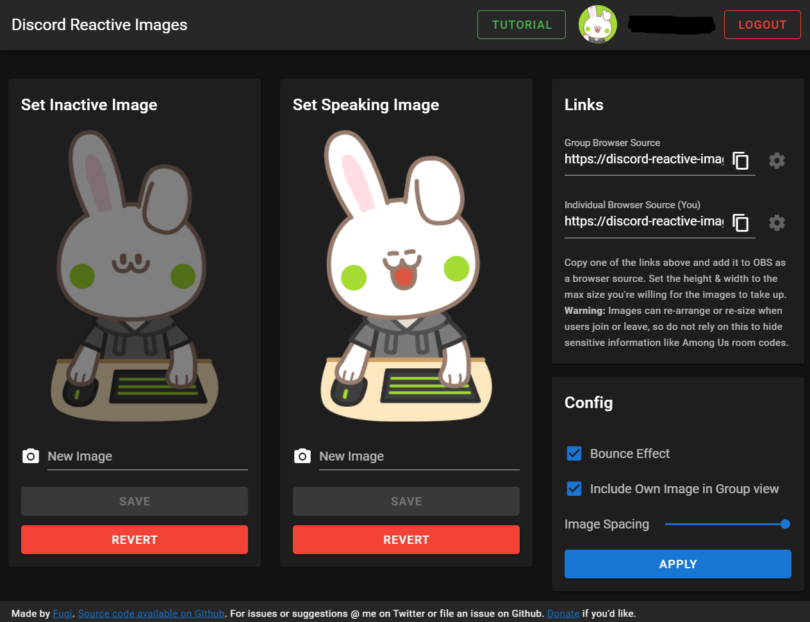Viewport: 810px width, 622px height.
Task: Revert the inactive image
Action: 135,539
